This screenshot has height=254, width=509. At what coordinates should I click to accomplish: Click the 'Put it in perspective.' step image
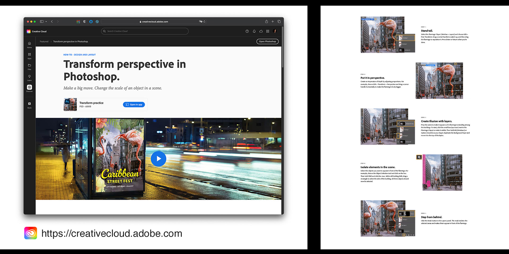439,81
